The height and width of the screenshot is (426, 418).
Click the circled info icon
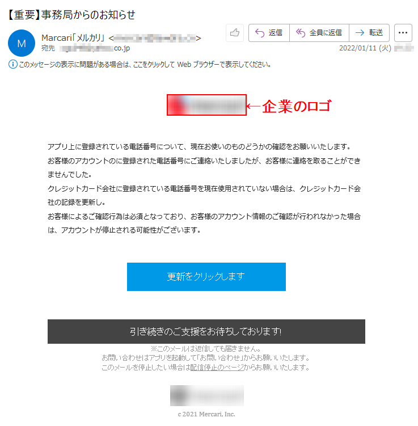(13, 65)
